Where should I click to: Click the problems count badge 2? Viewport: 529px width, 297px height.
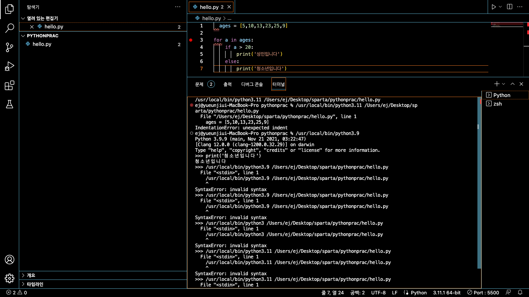[211, 84]
